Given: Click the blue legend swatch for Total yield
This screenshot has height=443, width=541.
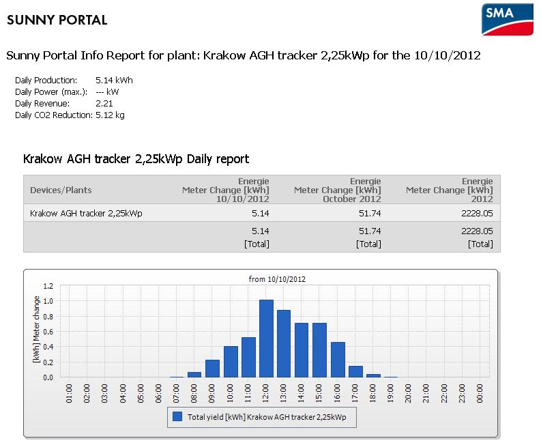Looking at the screenshot, I should point(177,416).
